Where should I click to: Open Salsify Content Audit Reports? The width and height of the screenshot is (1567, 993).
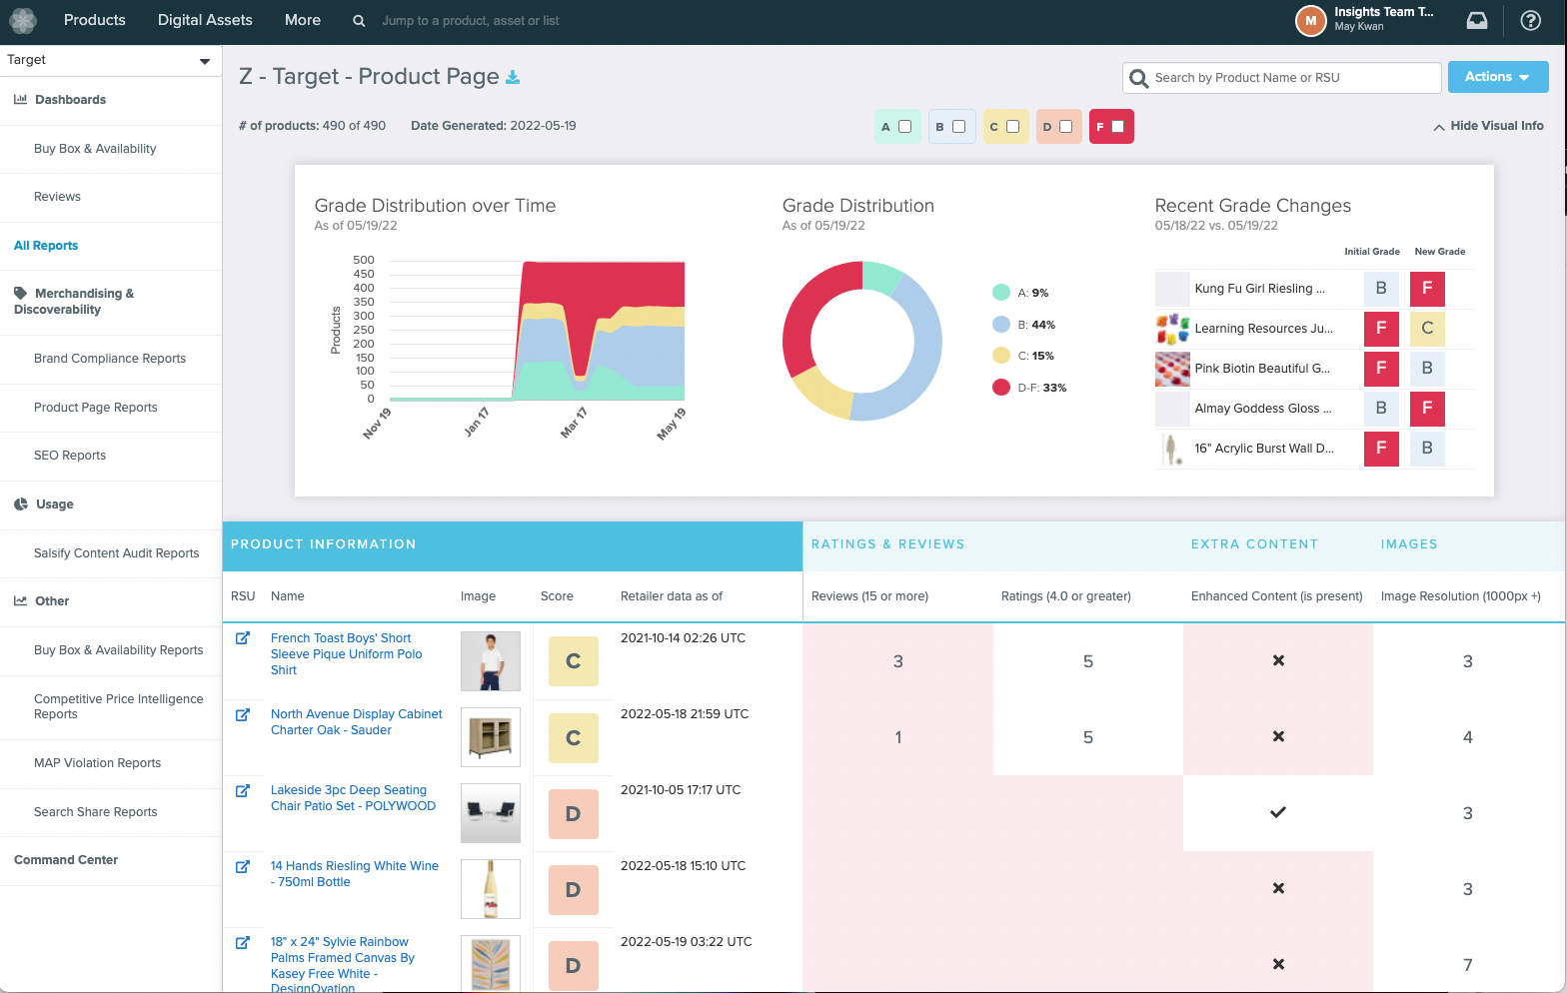click(117, 553)
